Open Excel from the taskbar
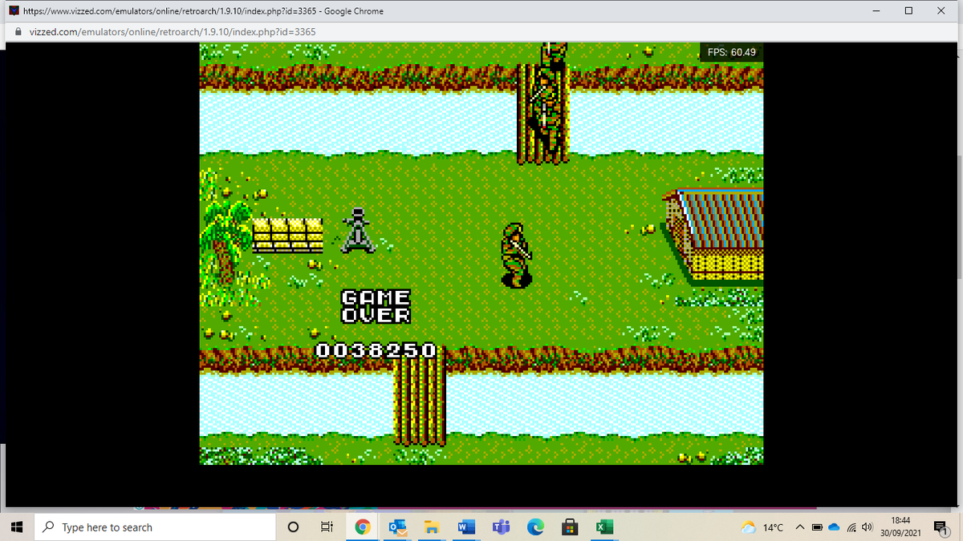 click(604, 527)
